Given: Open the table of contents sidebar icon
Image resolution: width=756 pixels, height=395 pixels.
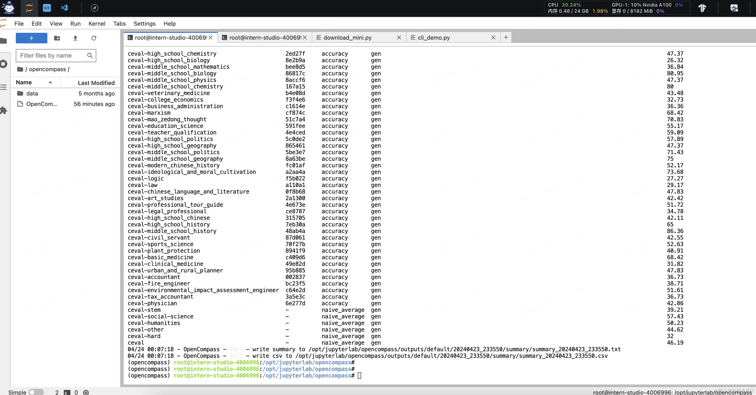Looking at the screenshot, I should 3,87.
